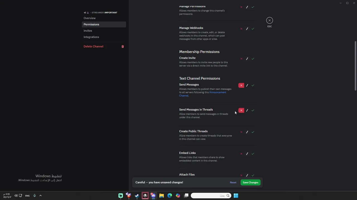
Task: Launch Copilot from the taskbar
Action: [178, 196]
